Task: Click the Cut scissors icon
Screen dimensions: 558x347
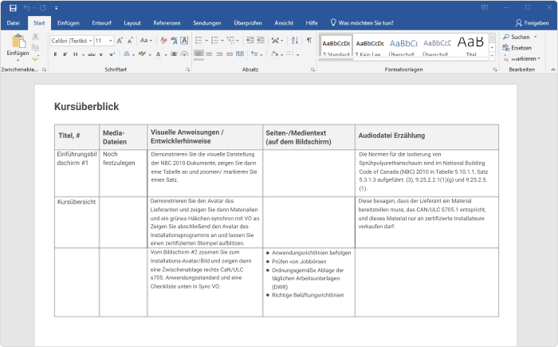Action: click(x=35, y=37)
